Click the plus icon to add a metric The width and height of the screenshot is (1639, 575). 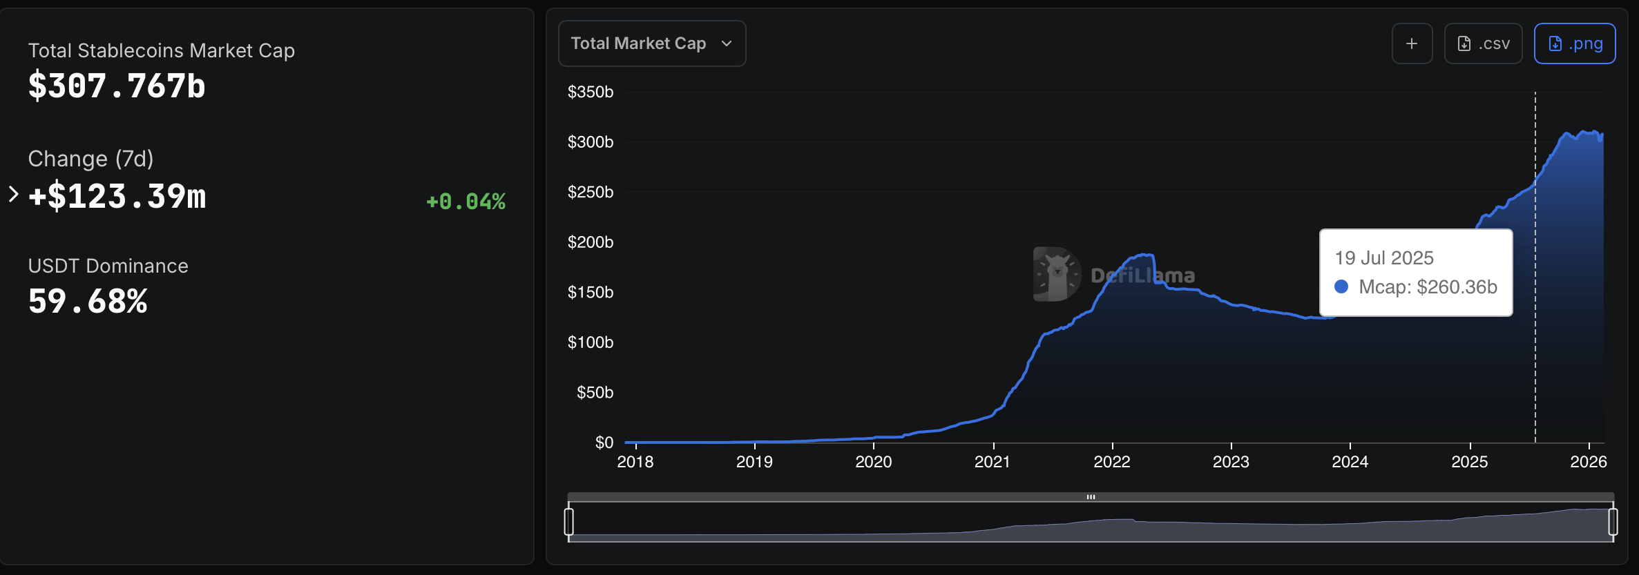pos(1412,43)
